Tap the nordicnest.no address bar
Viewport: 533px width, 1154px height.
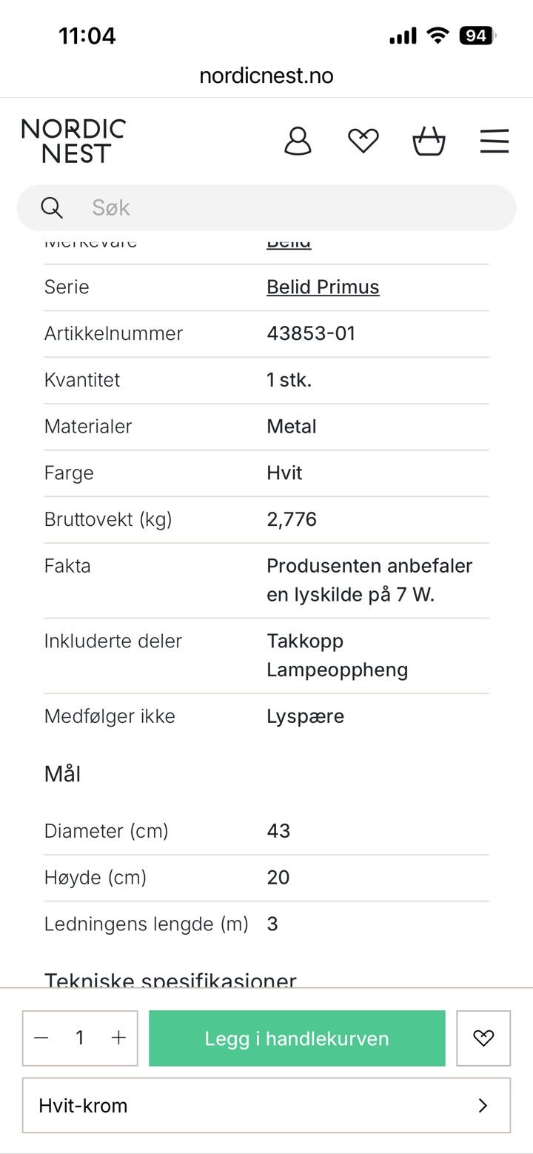[266, 76]
